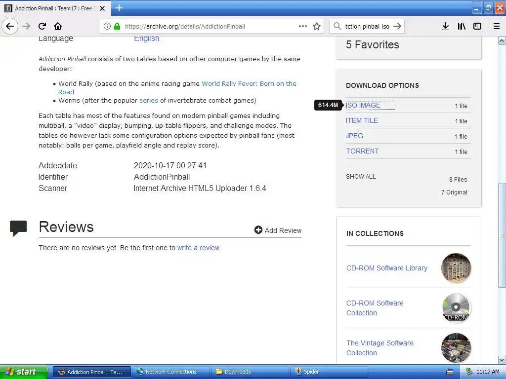Open The Vintage Software Collection link
The height and width of the screenshot is (379, 506).
380,348
